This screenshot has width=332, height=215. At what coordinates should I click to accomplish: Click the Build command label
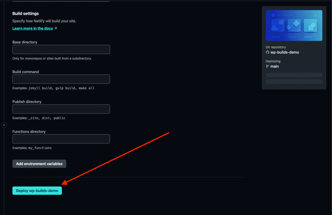point(26,72)
